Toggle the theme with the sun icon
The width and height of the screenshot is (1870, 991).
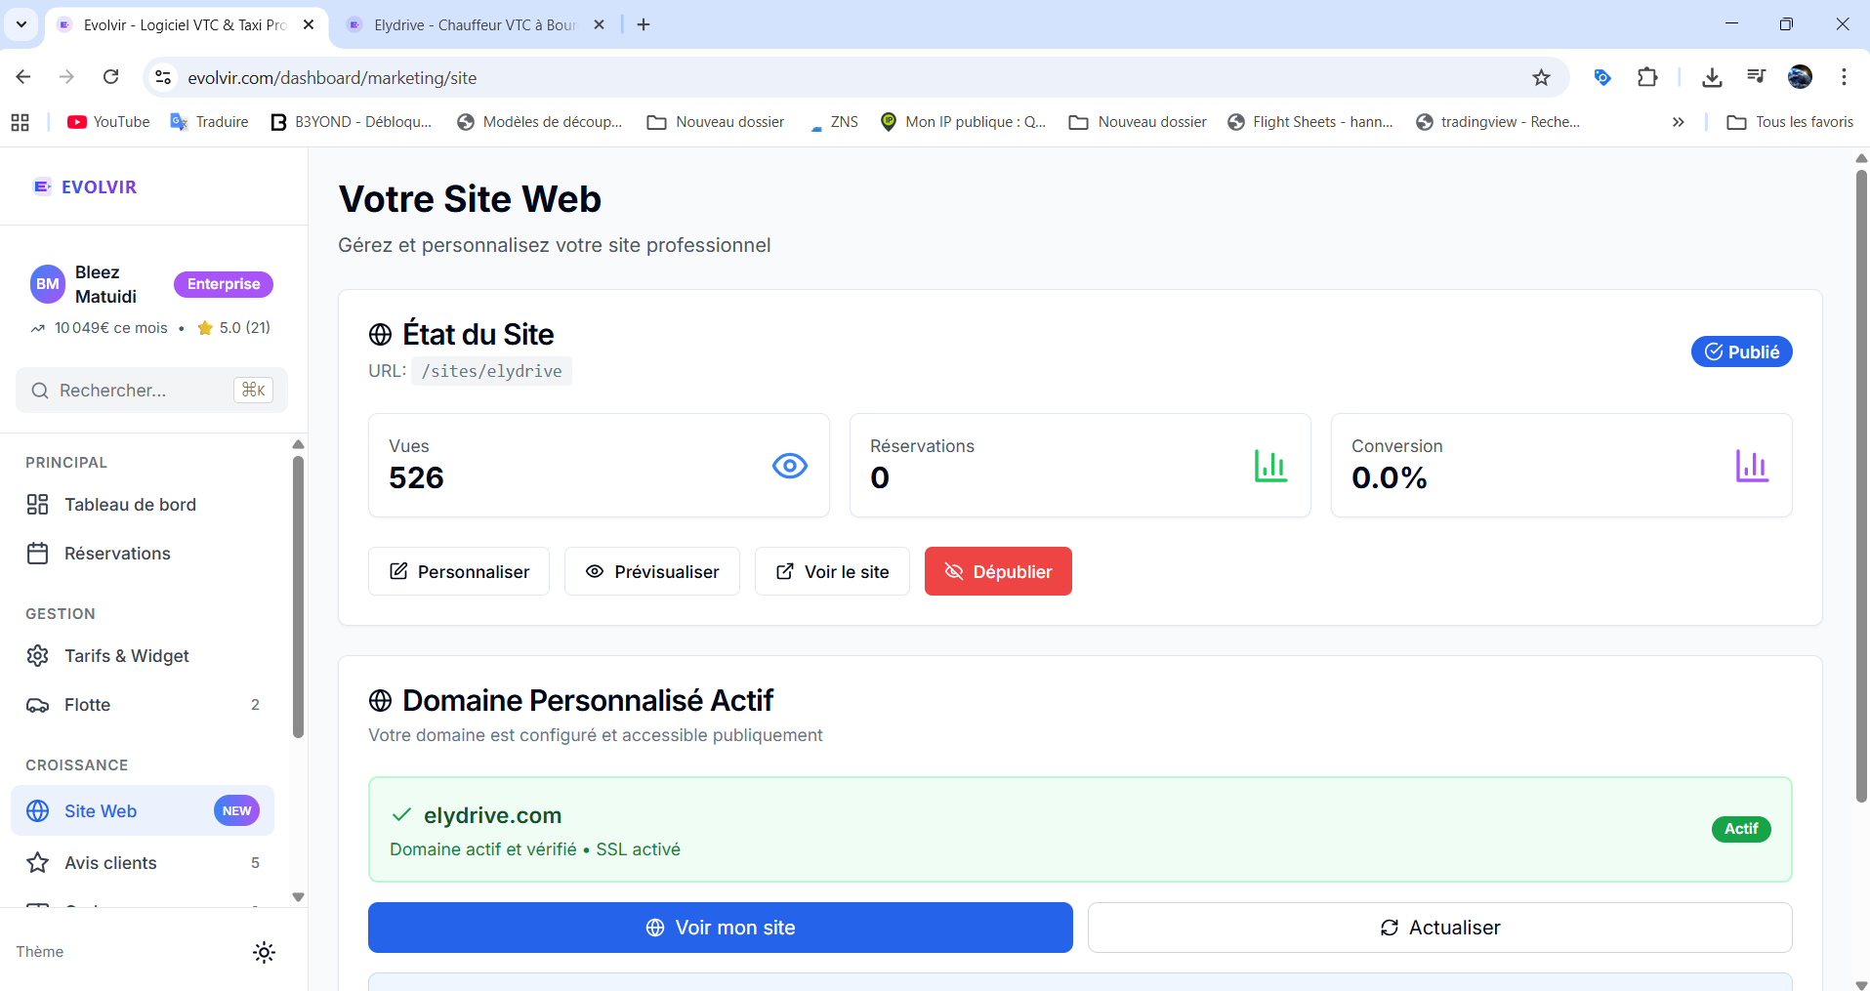(x=264, y=952)
